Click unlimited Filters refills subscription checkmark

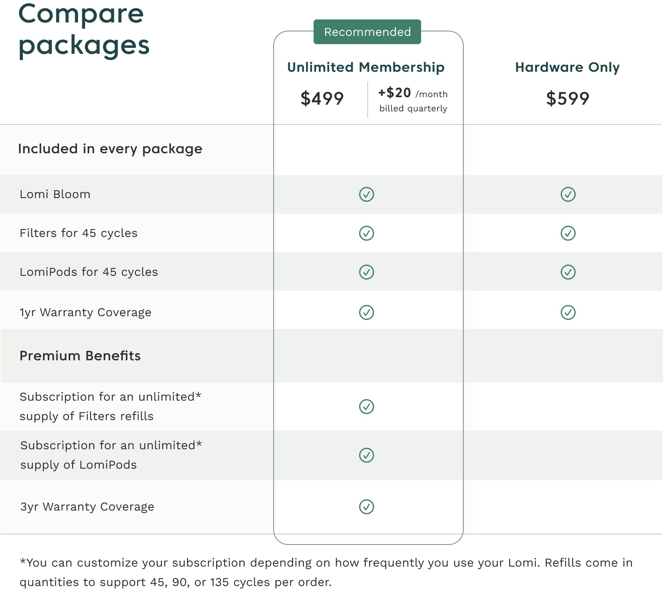[367, 407]
